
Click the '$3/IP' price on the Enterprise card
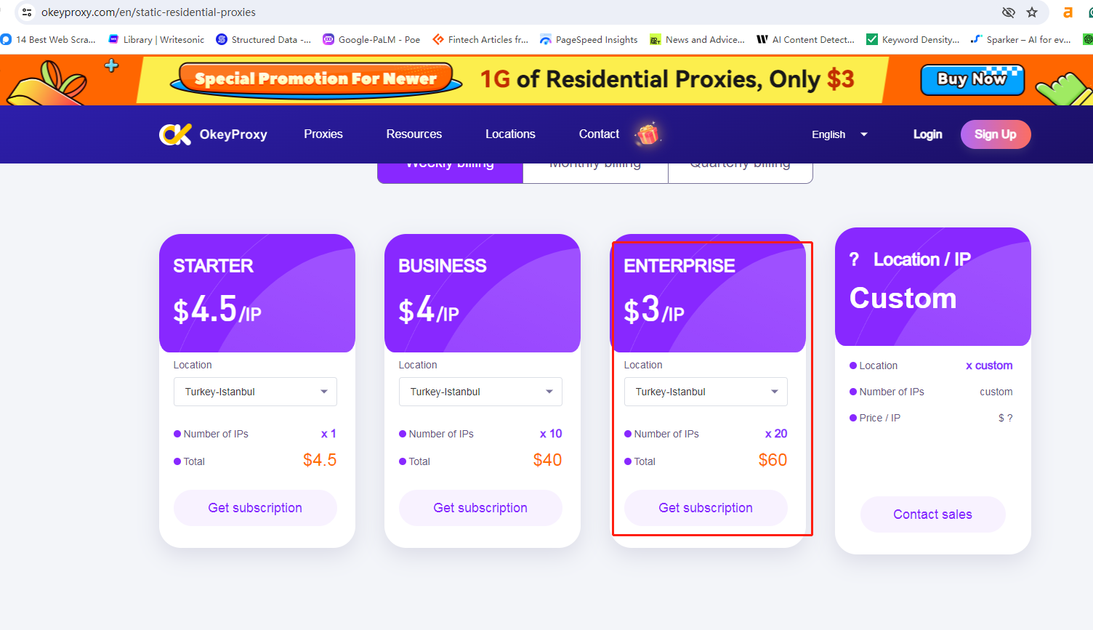[654, 310]
